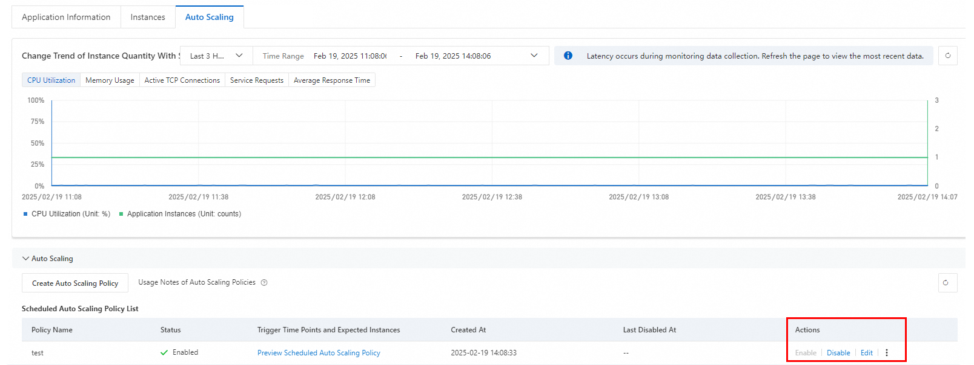
Task: Disable the test scaling policy
Action: [838, 353]
